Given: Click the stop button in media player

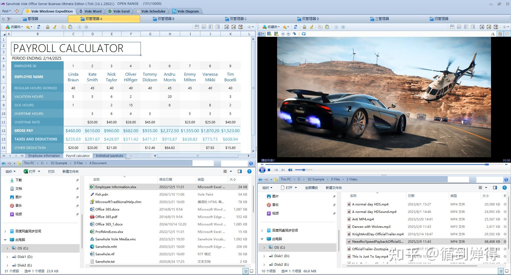Looking at the screenshot, I should 269,170.
